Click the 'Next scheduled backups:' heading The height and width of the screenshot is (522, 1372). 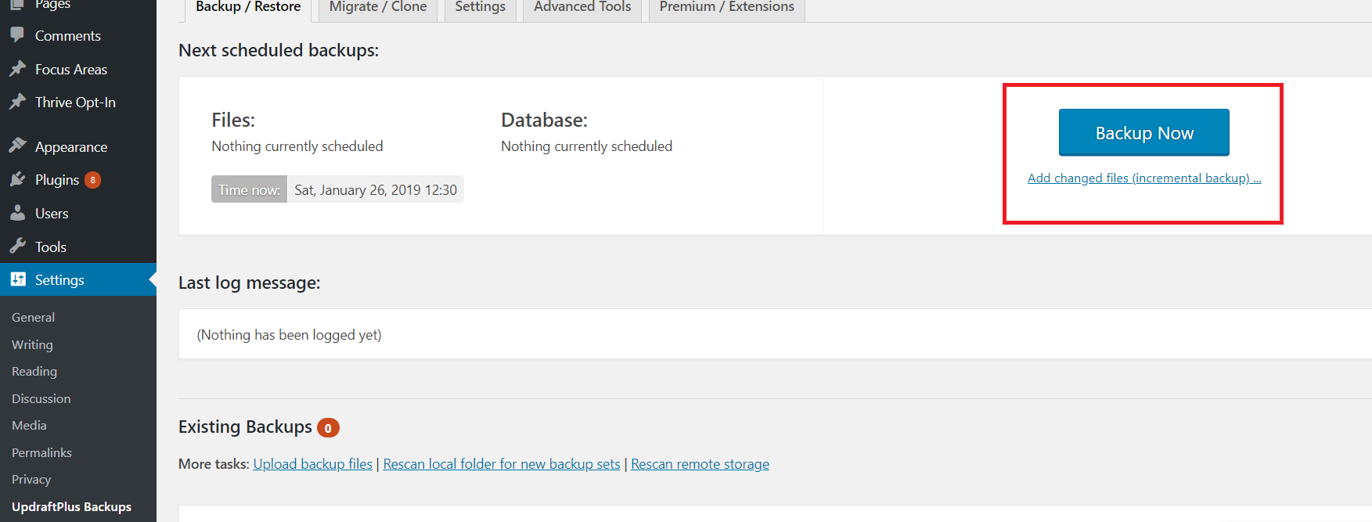[279, 50]
